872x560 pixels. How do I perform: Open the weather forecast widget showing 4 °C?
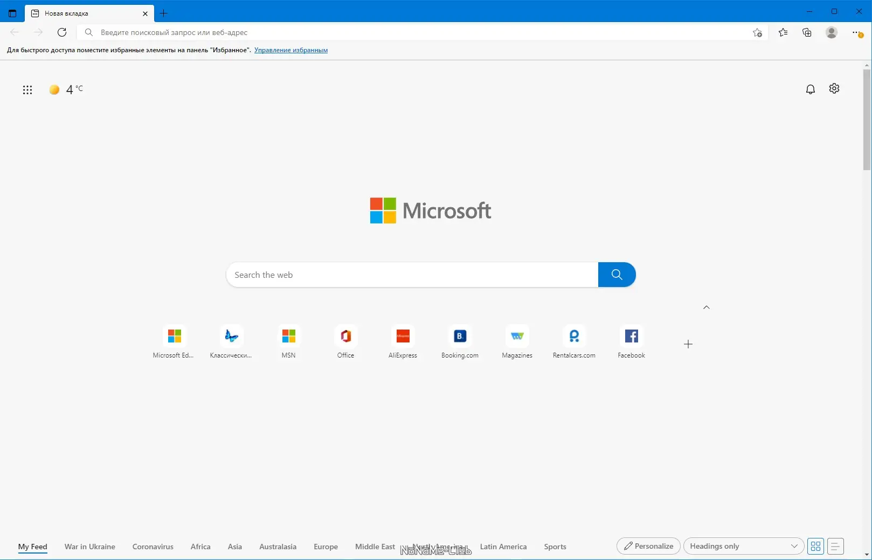click(66, 89)
